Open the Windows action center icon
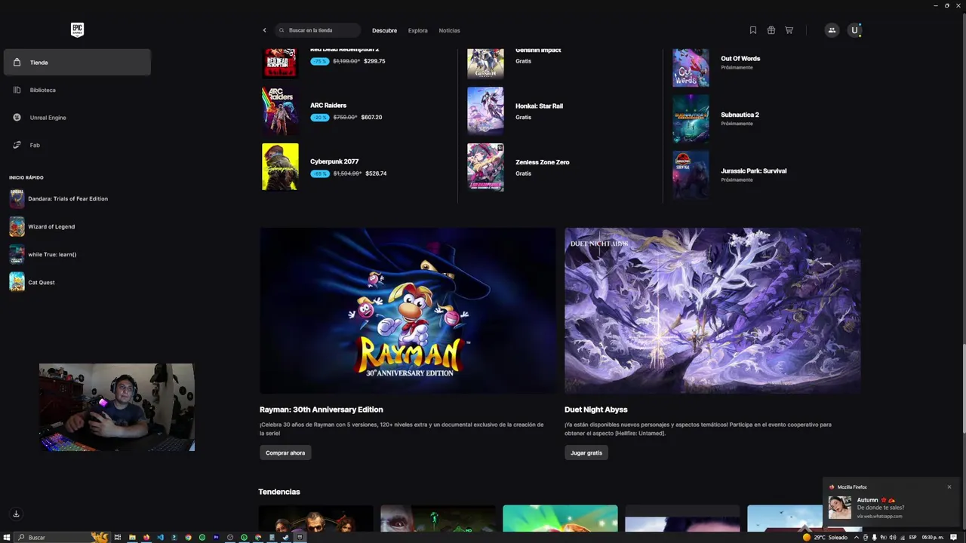 953,537
